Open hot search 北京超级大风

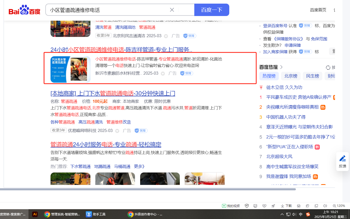tap(279, 157)
